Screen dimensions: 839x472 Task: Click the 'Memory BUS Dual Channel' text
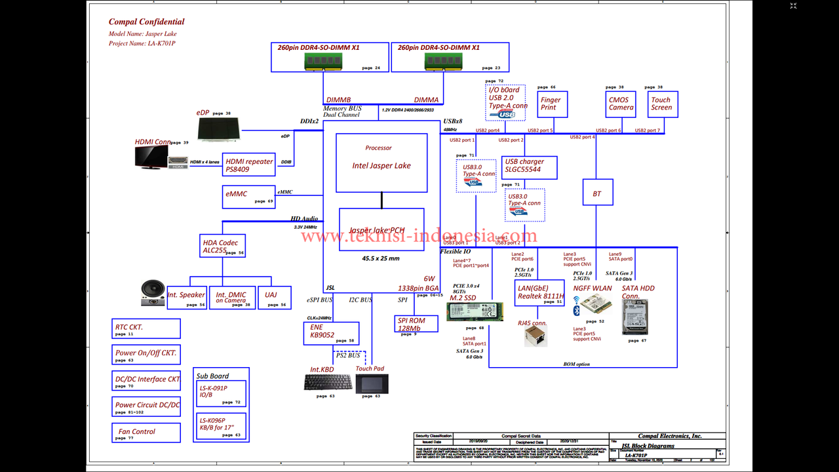pos(342,111)
